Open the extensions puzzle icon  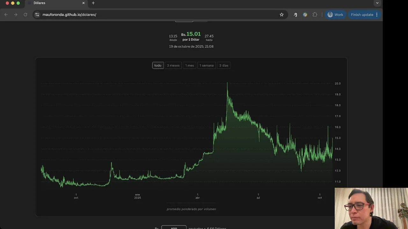pyautogui.click(x=315, y=15)
